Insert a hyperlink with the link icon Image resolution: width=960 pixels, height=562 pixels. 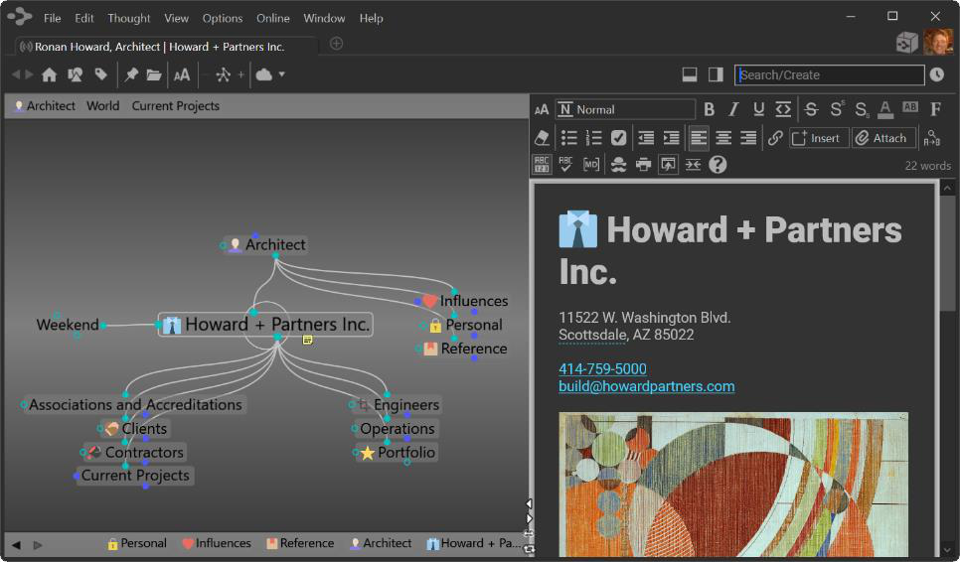click(775, 138)
